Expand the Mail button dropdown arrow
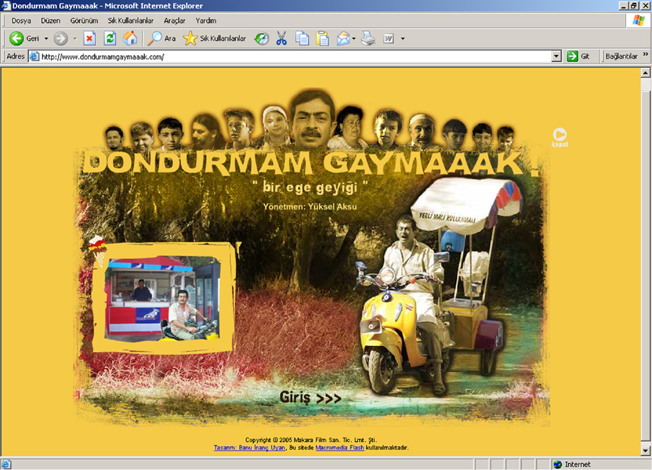The width and height of the screenshot is (652, 470). point(354,39)
